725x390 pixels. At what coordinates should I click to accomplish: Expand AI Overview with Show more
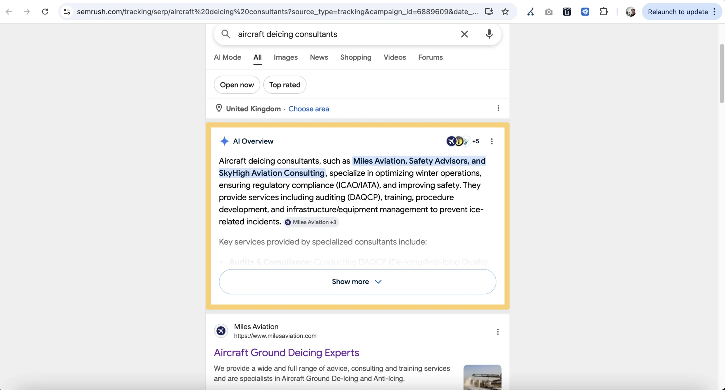coord(357,282)
